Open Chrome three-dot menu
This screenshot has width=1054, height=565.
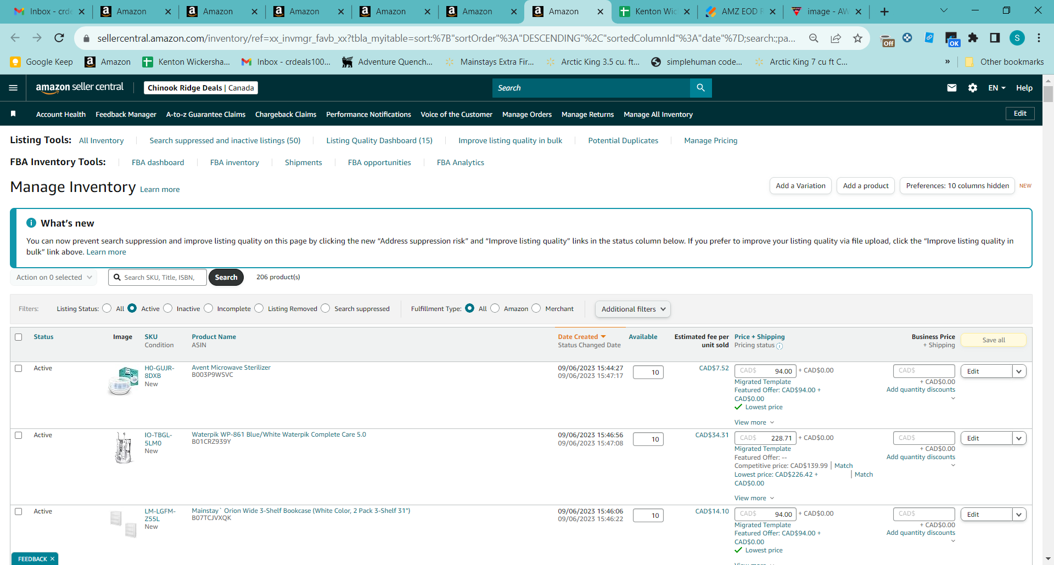[x=1039, y=38]
